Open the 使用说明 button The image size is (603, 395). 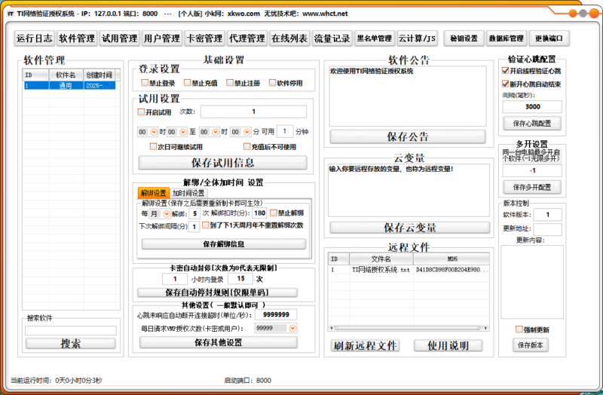[x=448, y=345]
